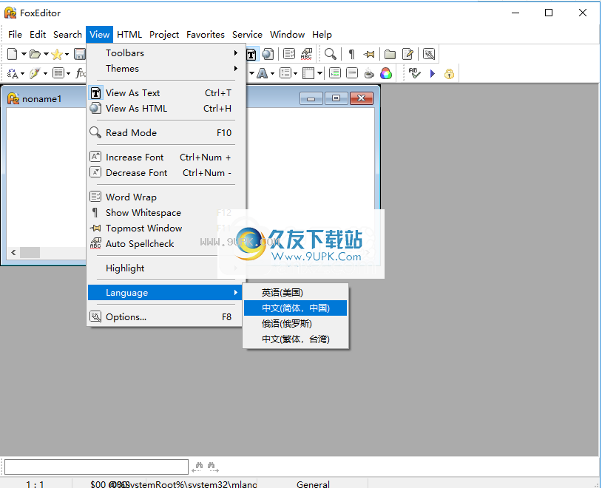Click the toolbar folder icon beside the pushpin
This screenshot has width=602, height=488.
tap(390, 54)
